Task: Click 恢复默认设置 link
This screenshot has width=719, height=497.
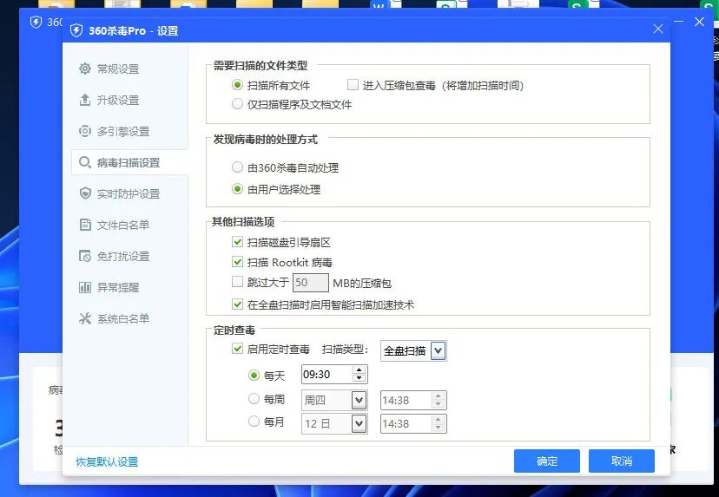Action: pyautogui.click(x=107, y=461)
